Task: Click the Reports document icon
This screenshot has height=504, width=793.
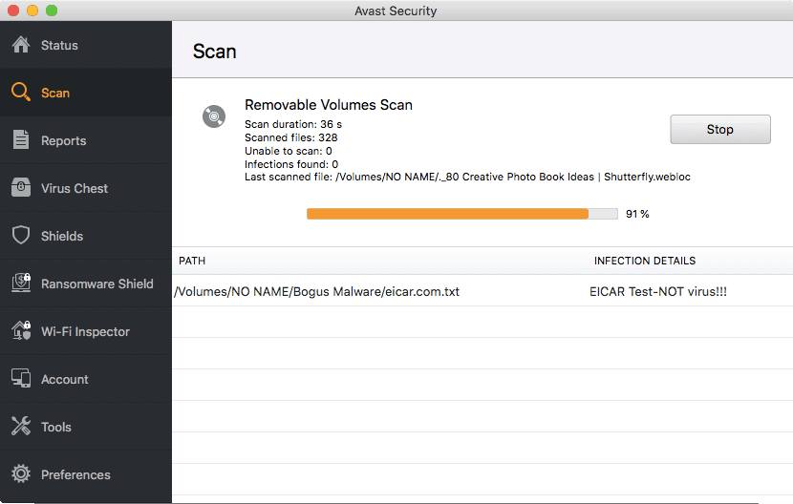Action: [21, 140]
